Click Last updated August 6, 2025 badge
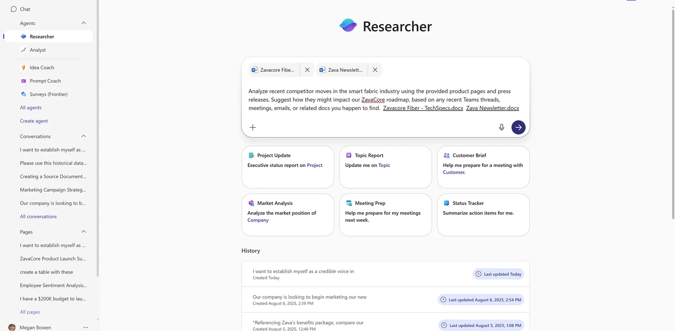 tap(481, 300)
